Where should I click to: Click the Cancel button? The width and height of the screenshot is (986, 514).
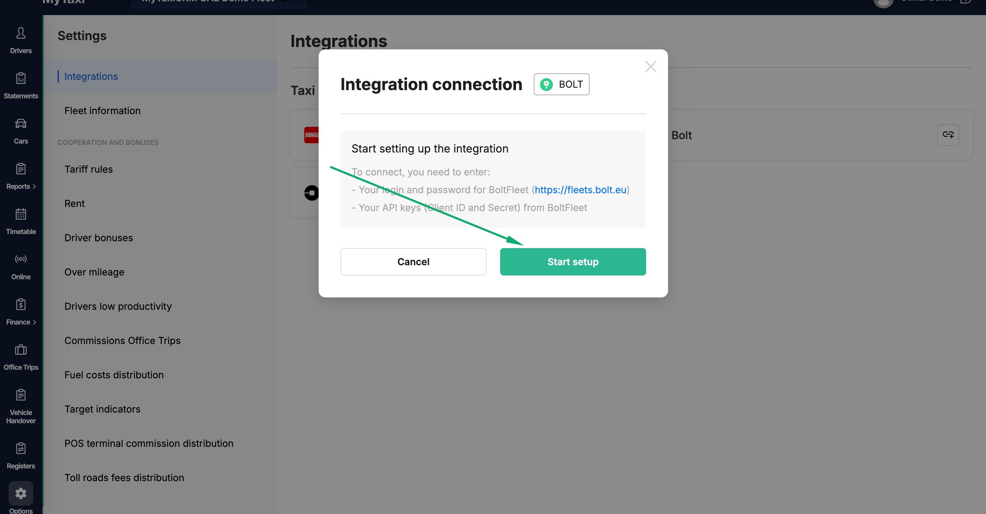click(413, 262)
